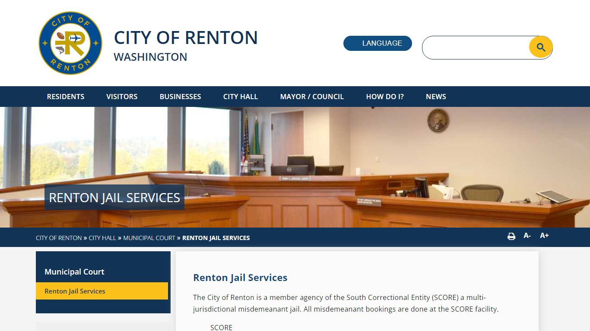This screenshot has width=590, height=331.
Task: Open the Residents menu
Action: click(66, 97)
